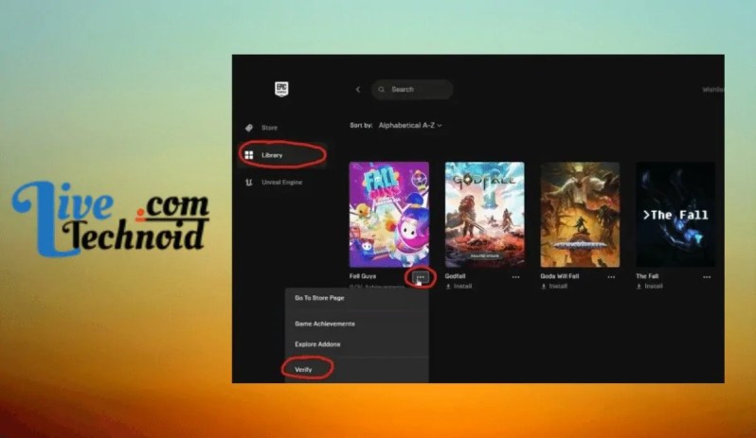This screenshot has height=438, width=756.
Task: Click the Search input field
Action: tap(412, 90)
